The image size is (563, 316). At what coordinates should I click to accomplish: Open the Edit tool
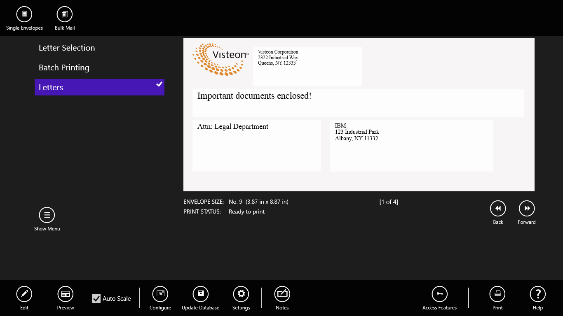point(24,294)
